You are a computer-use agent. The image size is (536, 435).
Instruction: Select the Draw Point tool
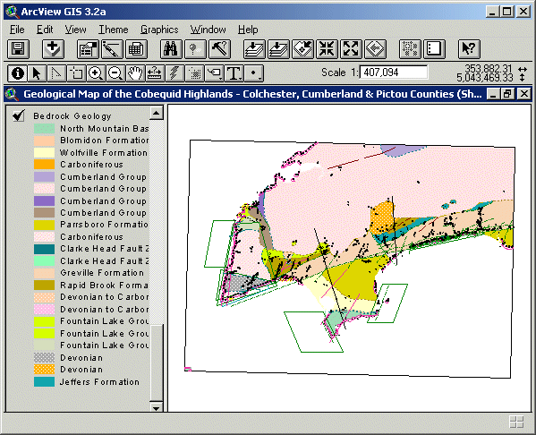(253, 73)
